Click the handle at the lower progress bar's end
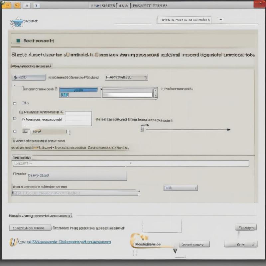Viewport: 266px width, 266px height. click(x=139, y=193)
